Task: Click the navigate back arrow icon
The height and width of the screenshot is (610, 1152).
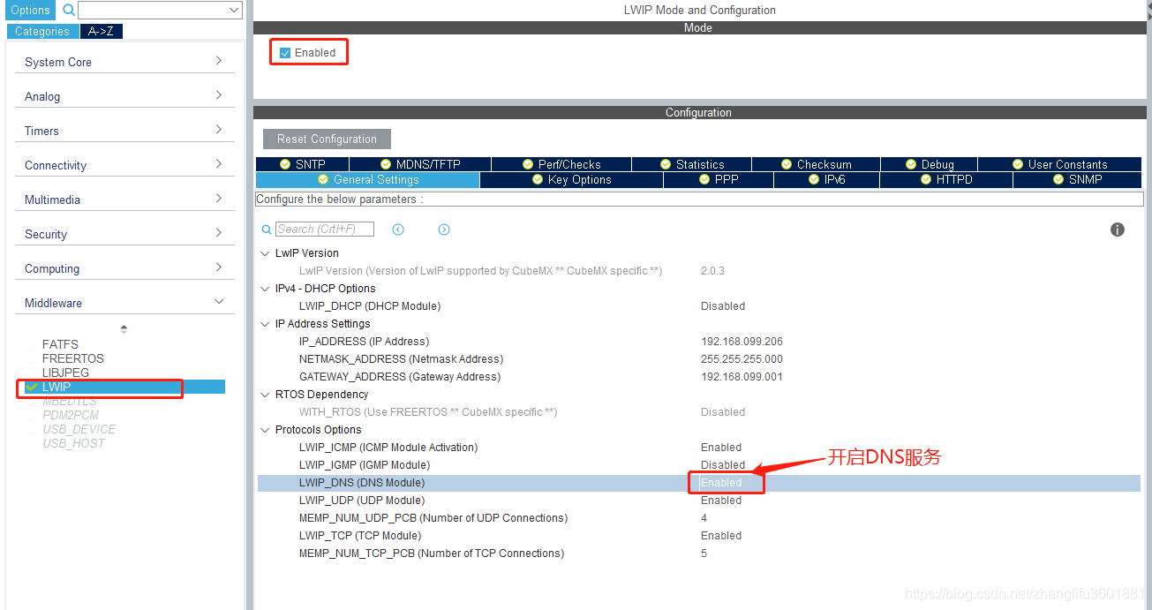Action: [x=398, y=229]
